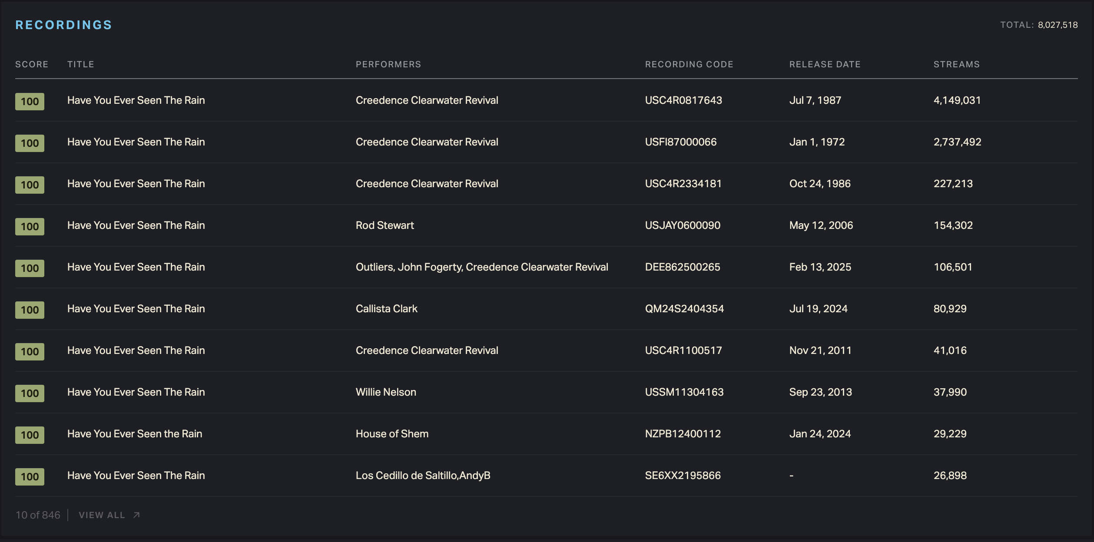
Task: Click the score badge for Willie Nelson recording
Action: [x=30, y=393]
